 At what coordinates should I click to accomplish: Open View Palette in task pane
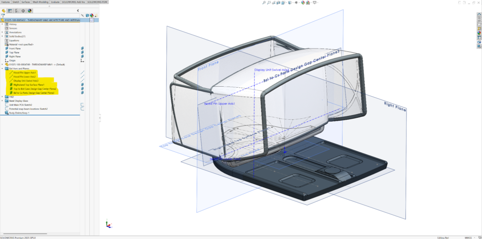click(x=479, y=28)
